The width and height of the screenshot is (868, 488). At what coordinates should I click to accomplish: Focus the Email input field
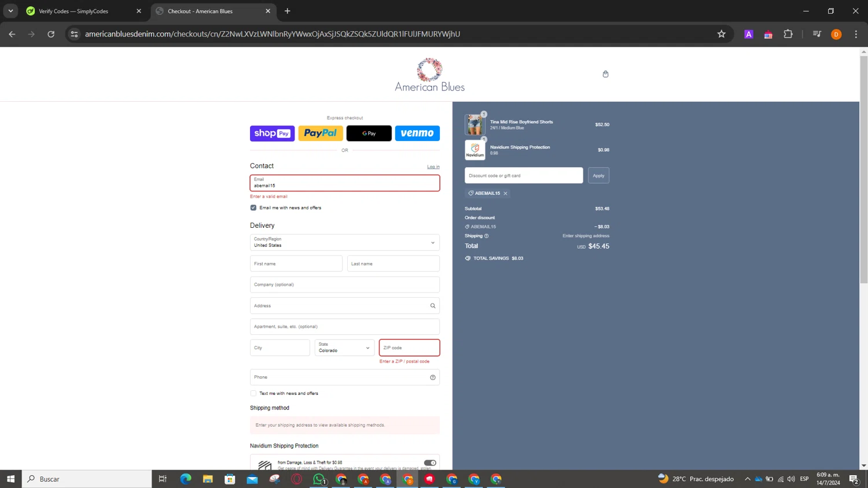[x=345, y=183]
